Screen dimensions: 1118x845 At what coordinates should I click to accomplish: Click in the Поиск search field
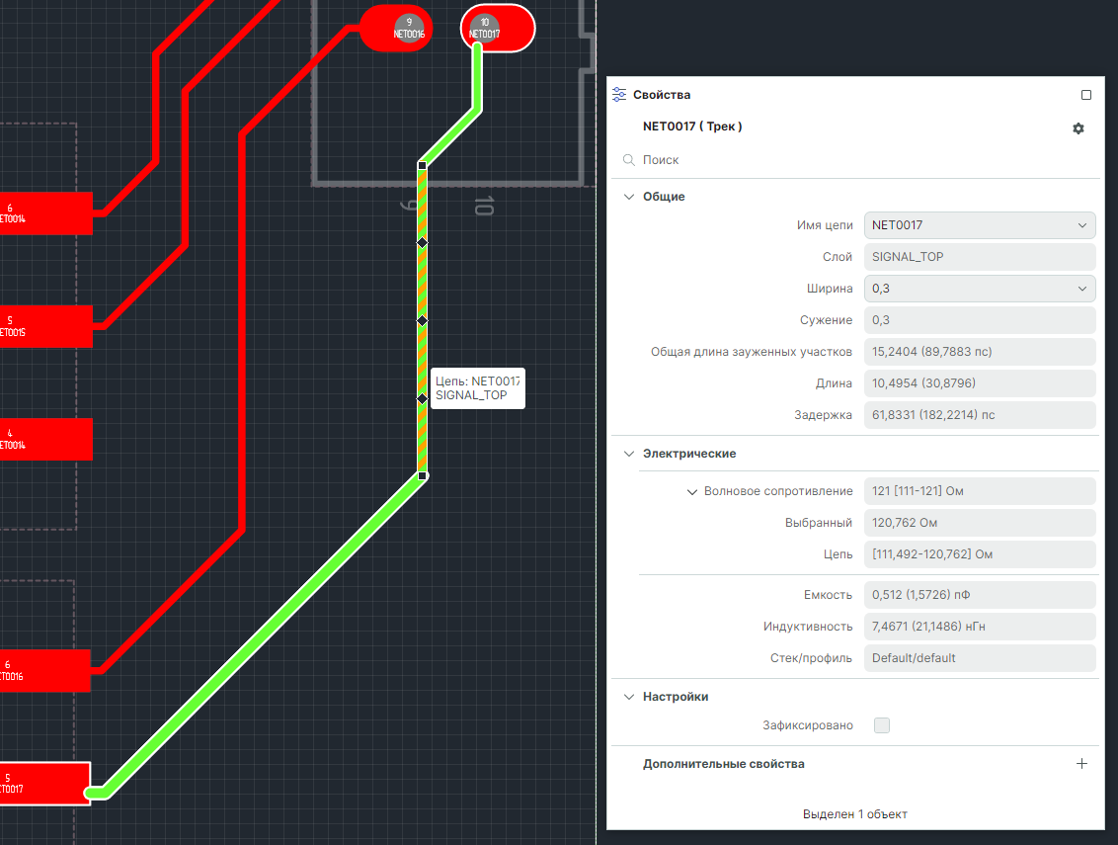tap(859, 160)
